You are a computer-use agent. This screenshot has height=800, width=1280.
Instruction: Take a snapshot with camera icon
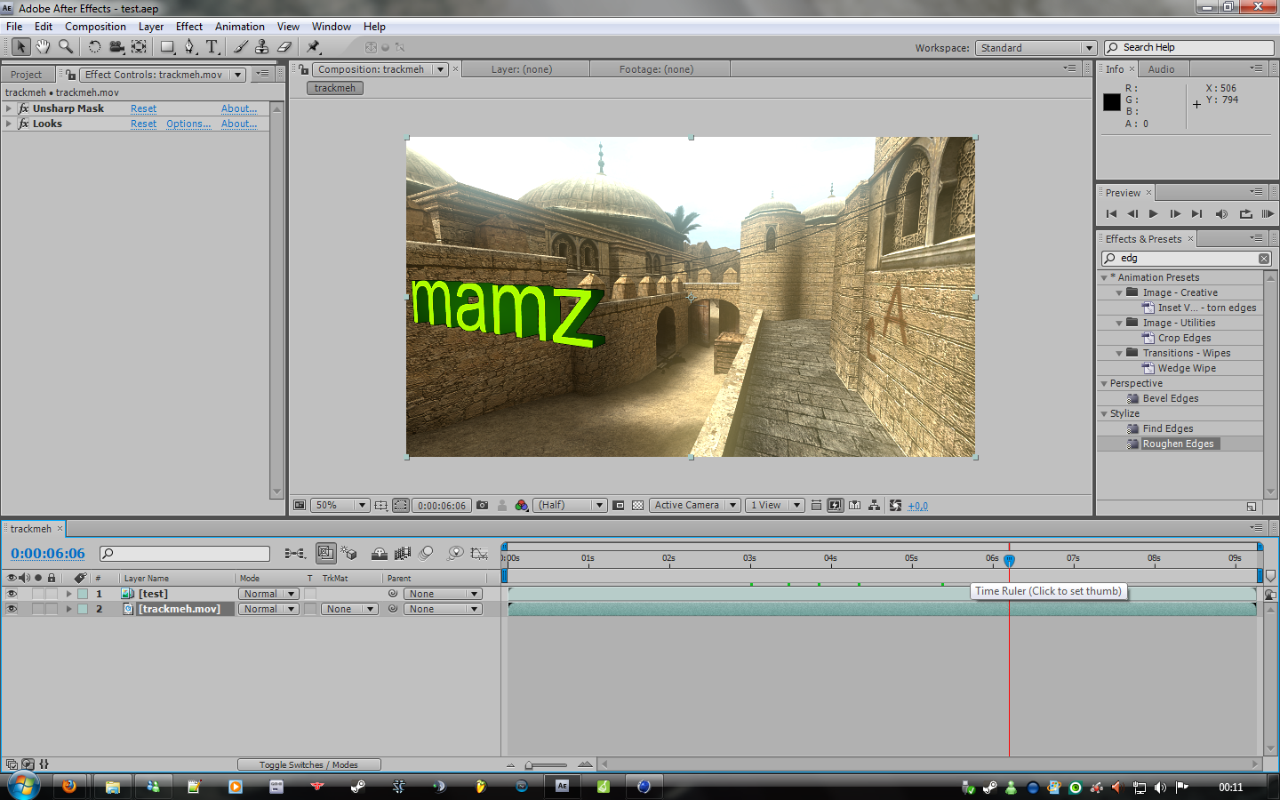[x=482, y=505]
